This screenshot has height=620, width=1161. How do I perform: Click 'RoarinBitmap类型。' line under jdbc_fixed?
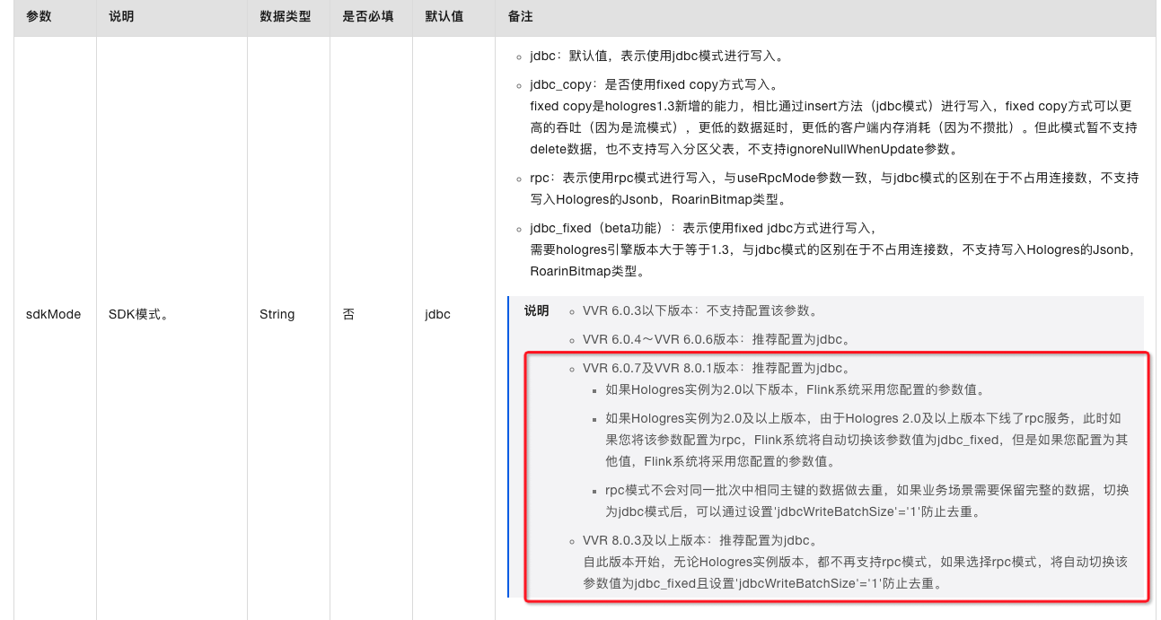[587, 271]
